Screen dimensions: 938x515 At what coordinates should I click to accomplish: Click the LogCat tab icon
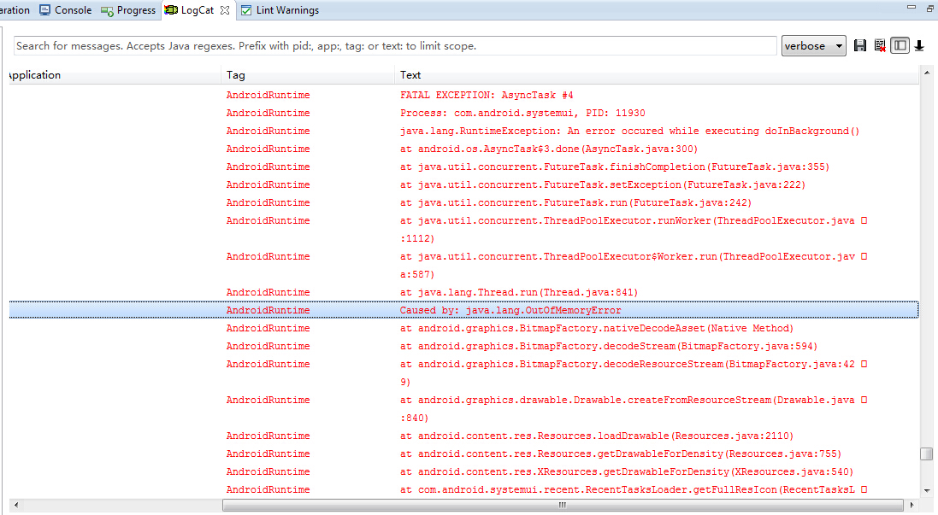pos(171,10)
